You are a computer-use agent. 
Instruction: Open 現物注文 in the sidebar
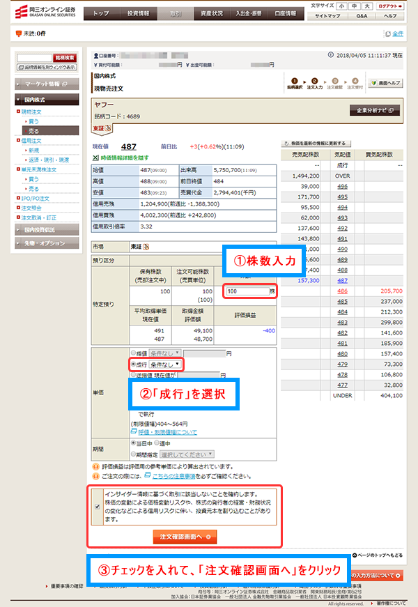(x=31, y=112)
